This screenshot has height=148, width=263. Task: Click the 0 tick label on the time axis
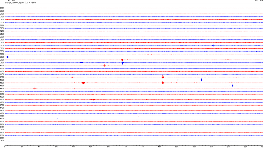coord(5,147)
